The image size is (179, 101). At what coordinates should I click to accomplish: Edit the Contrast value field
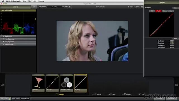(171, 41)
